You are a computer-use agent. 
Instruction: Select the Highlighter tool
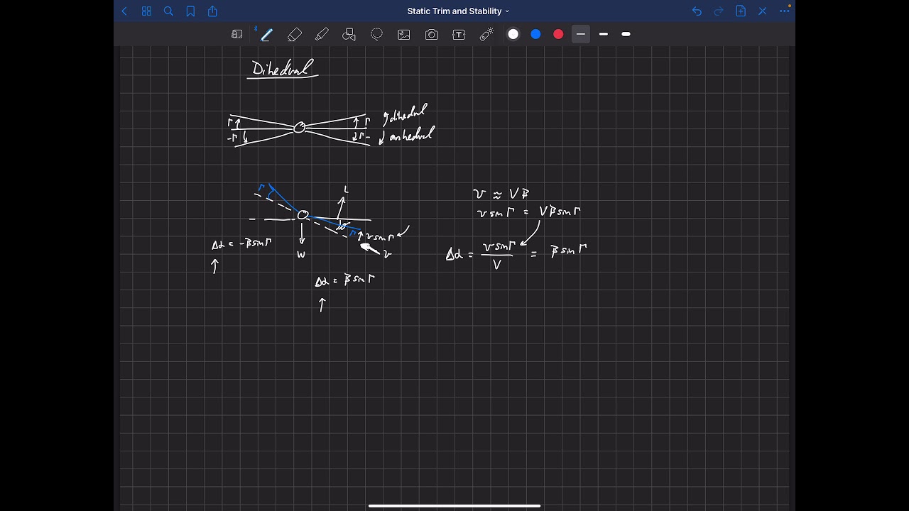click(x=322, y=34)
